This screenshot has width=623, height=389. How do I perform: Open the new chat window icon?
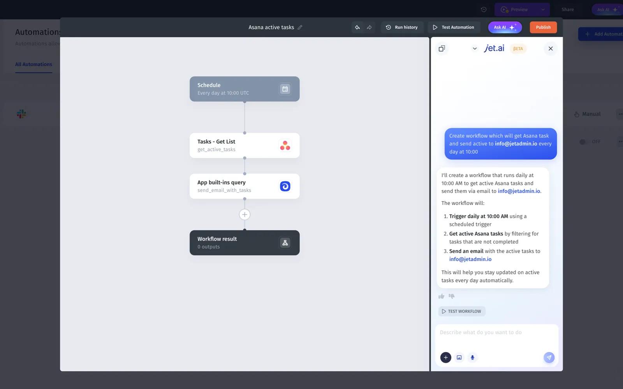coord(442,49)
